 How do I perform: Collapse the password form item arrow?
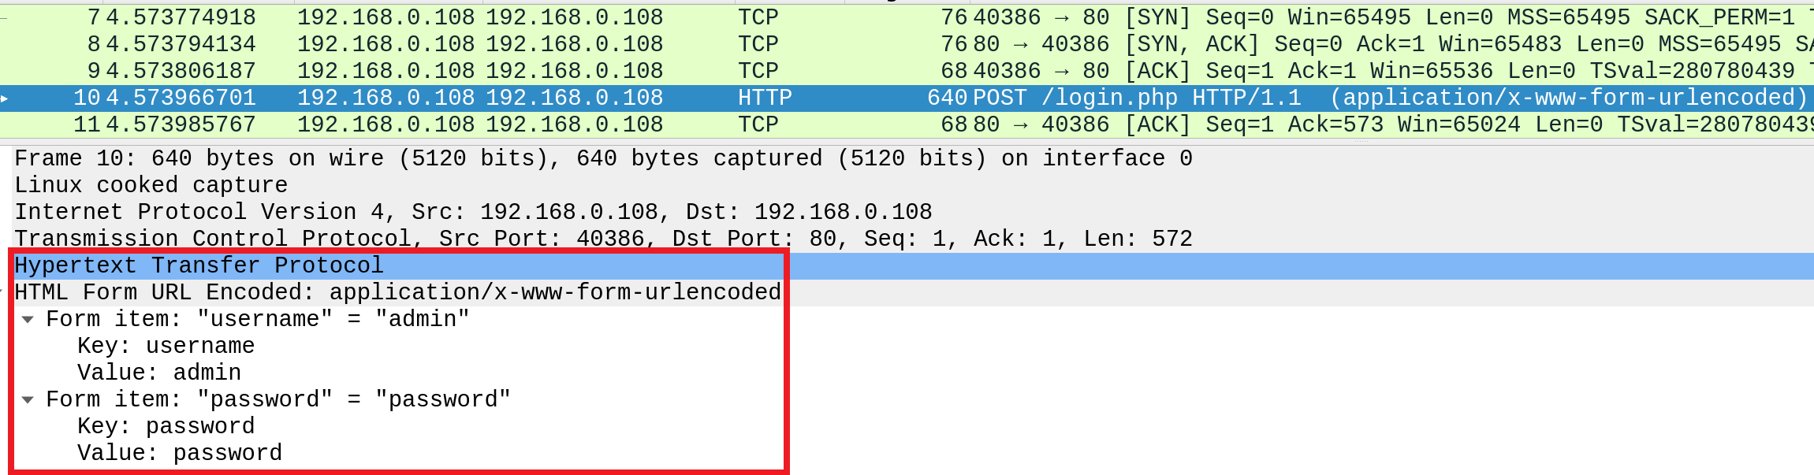(28, 400)
